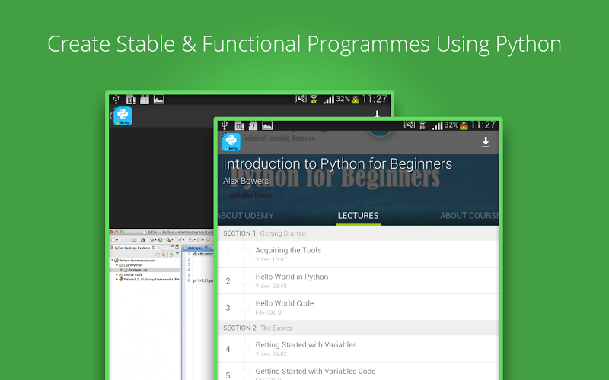Viewport: 609px width, 380px height.
Task: Toggle completion circle for Hello World in Python
Action: coord(244,280)
